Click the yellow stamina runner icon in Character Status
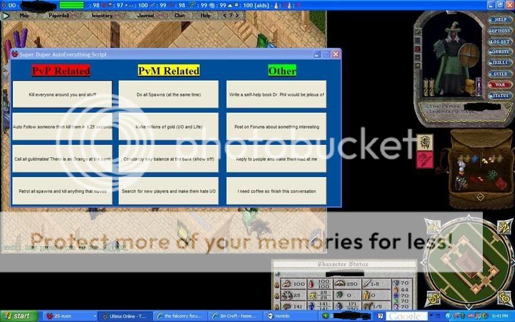Viewport: 515px width, 322px height. click(x=312, y=295)
